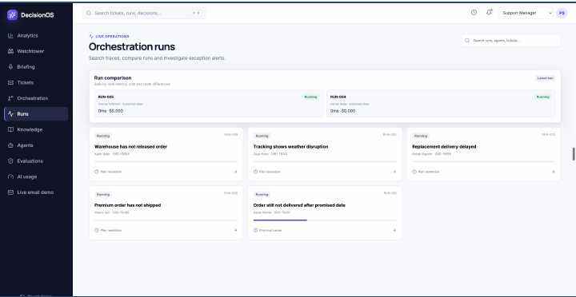Click the keyboard shortcut badge in top search
Viewport: 576px width, 297px height.
(196, 14)
